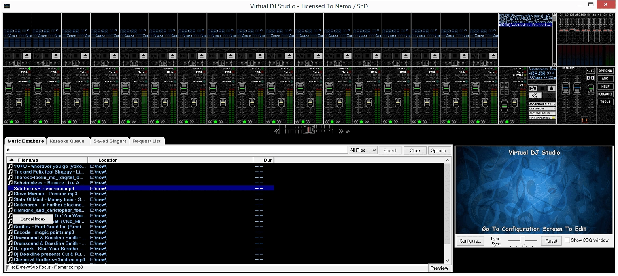Click the 125 Hz equalizer slider
Viewport: 618px width, 276px height.
click(x=572, y=29)
